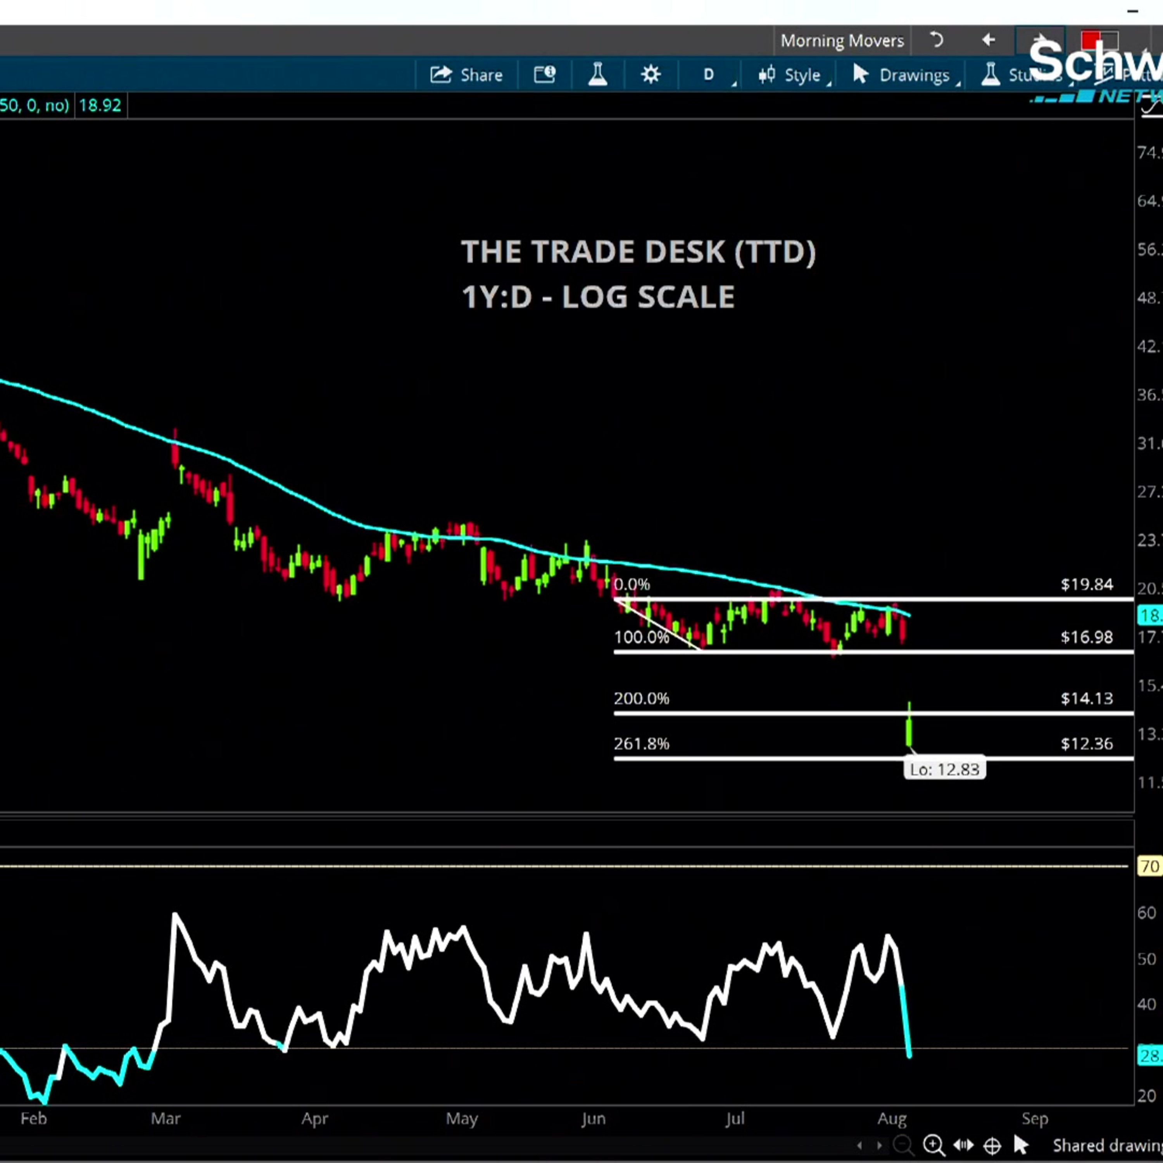
Task: Click the quote details card icon
Action: (x=544, y=75)
